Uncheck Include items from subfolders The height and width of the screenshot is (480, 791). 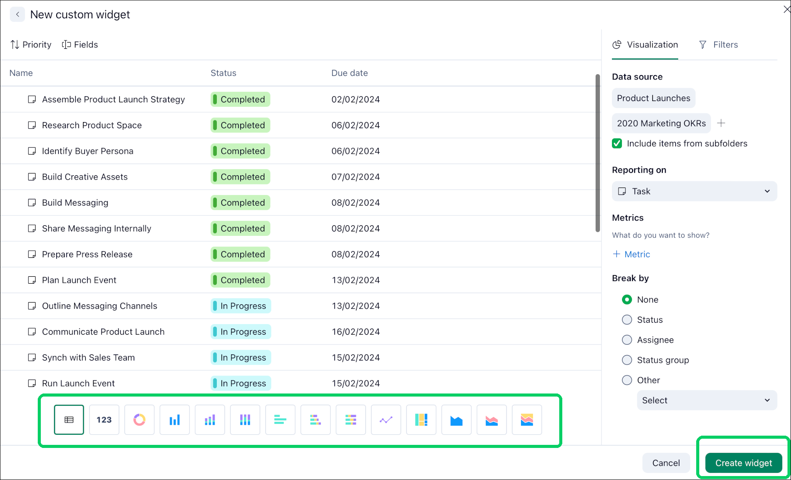click(x=617, y=143)
